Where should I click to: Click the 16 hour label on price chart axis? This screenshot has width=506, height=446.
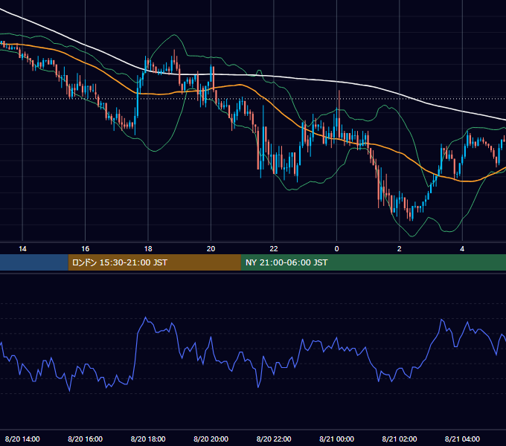[x=85, y=249]
